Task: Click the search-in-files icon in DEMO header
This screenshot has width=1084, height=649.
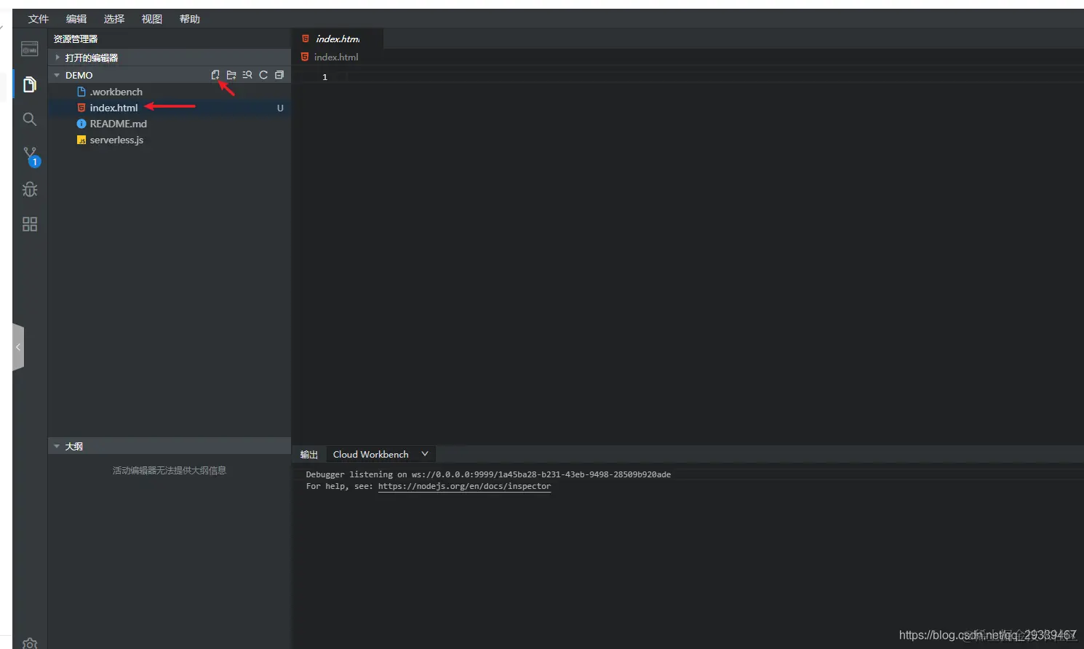Action: (247, 75)
